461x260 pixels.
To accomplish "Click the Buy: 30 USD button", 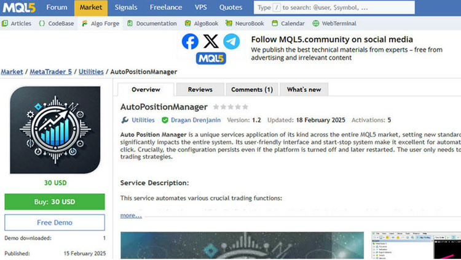I will [55, 202].
